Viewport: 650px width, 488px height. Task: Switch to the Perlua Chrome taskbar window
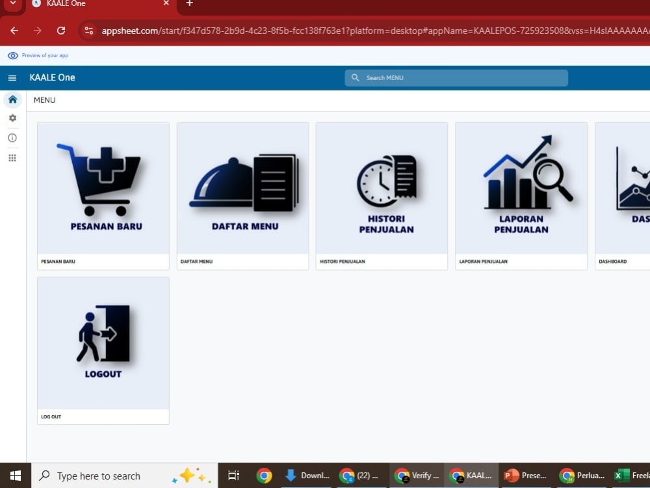click(581, 476)
